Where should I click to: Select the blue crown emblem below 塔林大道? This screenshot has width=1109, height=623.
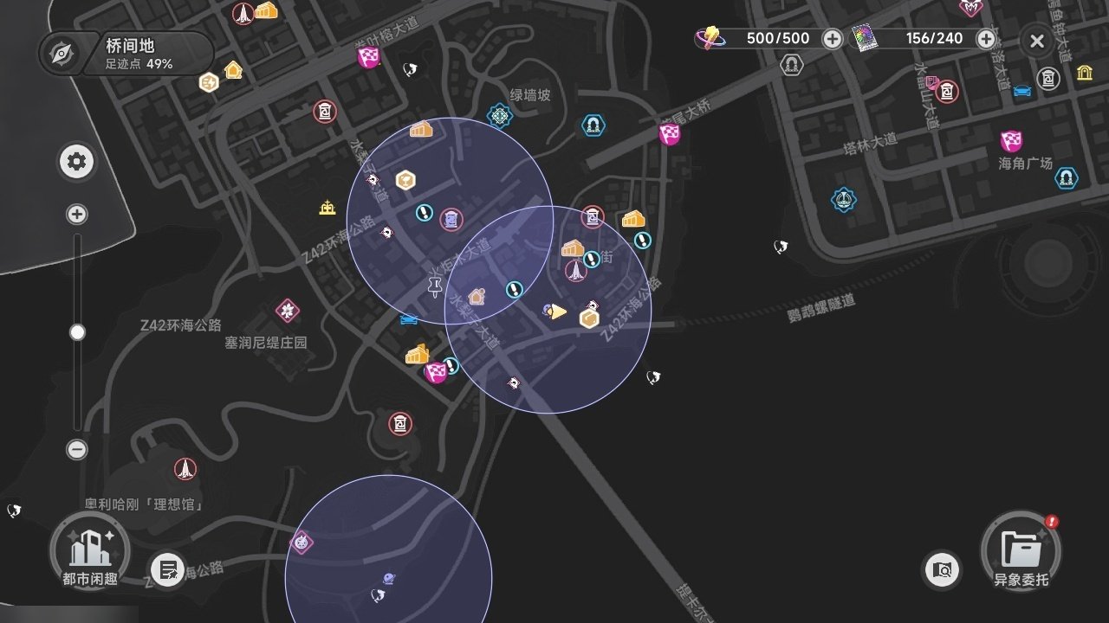843,200
